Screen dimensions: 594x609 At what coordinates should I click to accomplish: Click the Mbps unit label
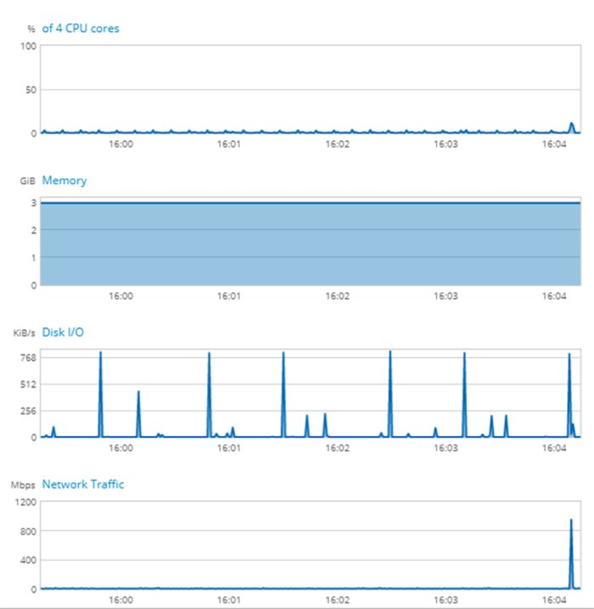[23, 485]
